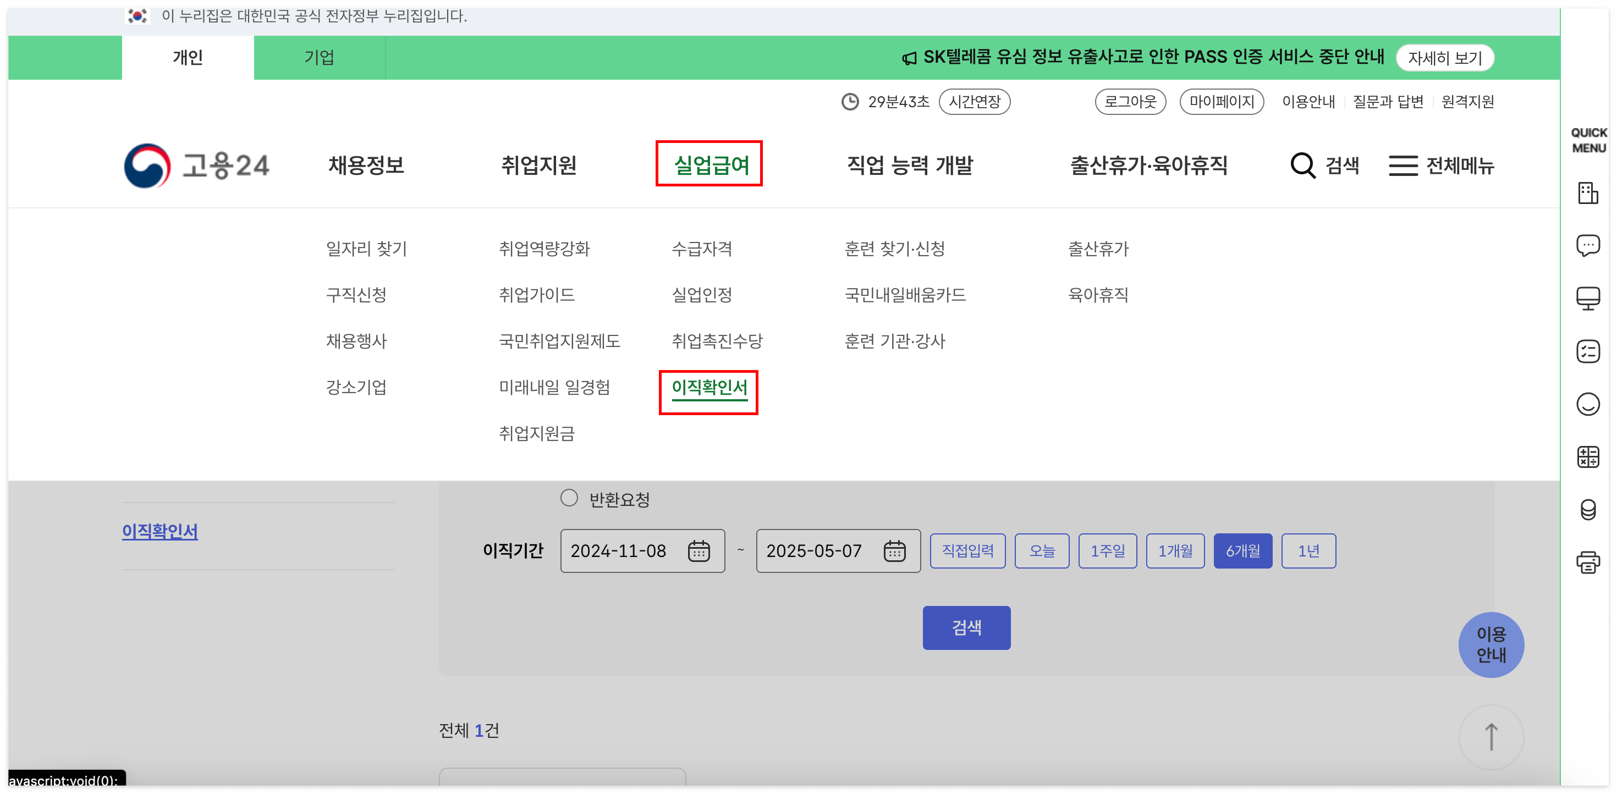Open 국민취업지원제도 submenu item
Screen dimensions: 1617x794
pyautogui.click(x=559, y=341)
